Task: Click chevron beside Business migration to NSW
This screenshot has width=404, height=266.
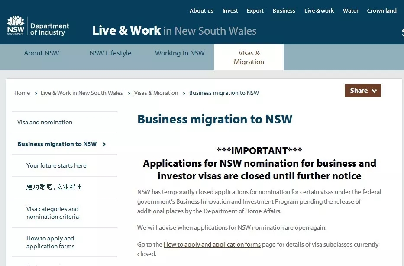Action: point(104,144)
